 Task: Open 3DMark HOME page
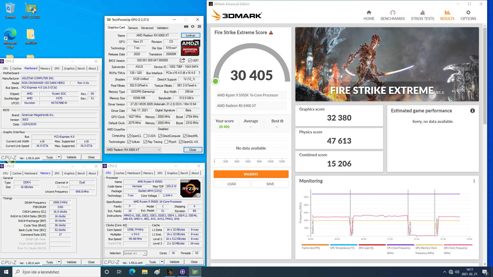click(x=369, y=15)
